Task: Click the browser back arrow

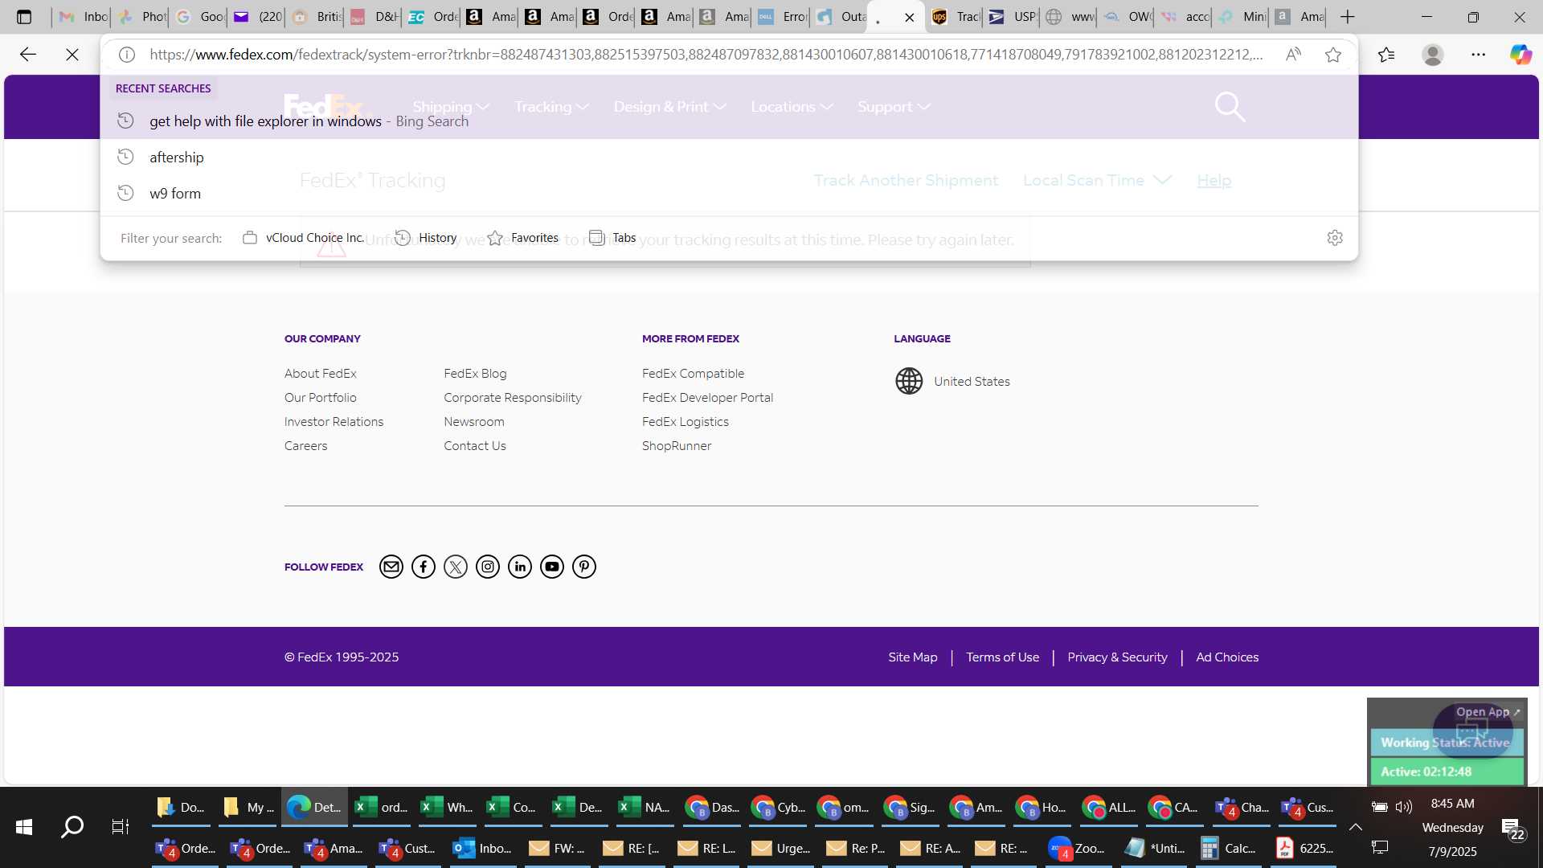Action: pos(28,55)
